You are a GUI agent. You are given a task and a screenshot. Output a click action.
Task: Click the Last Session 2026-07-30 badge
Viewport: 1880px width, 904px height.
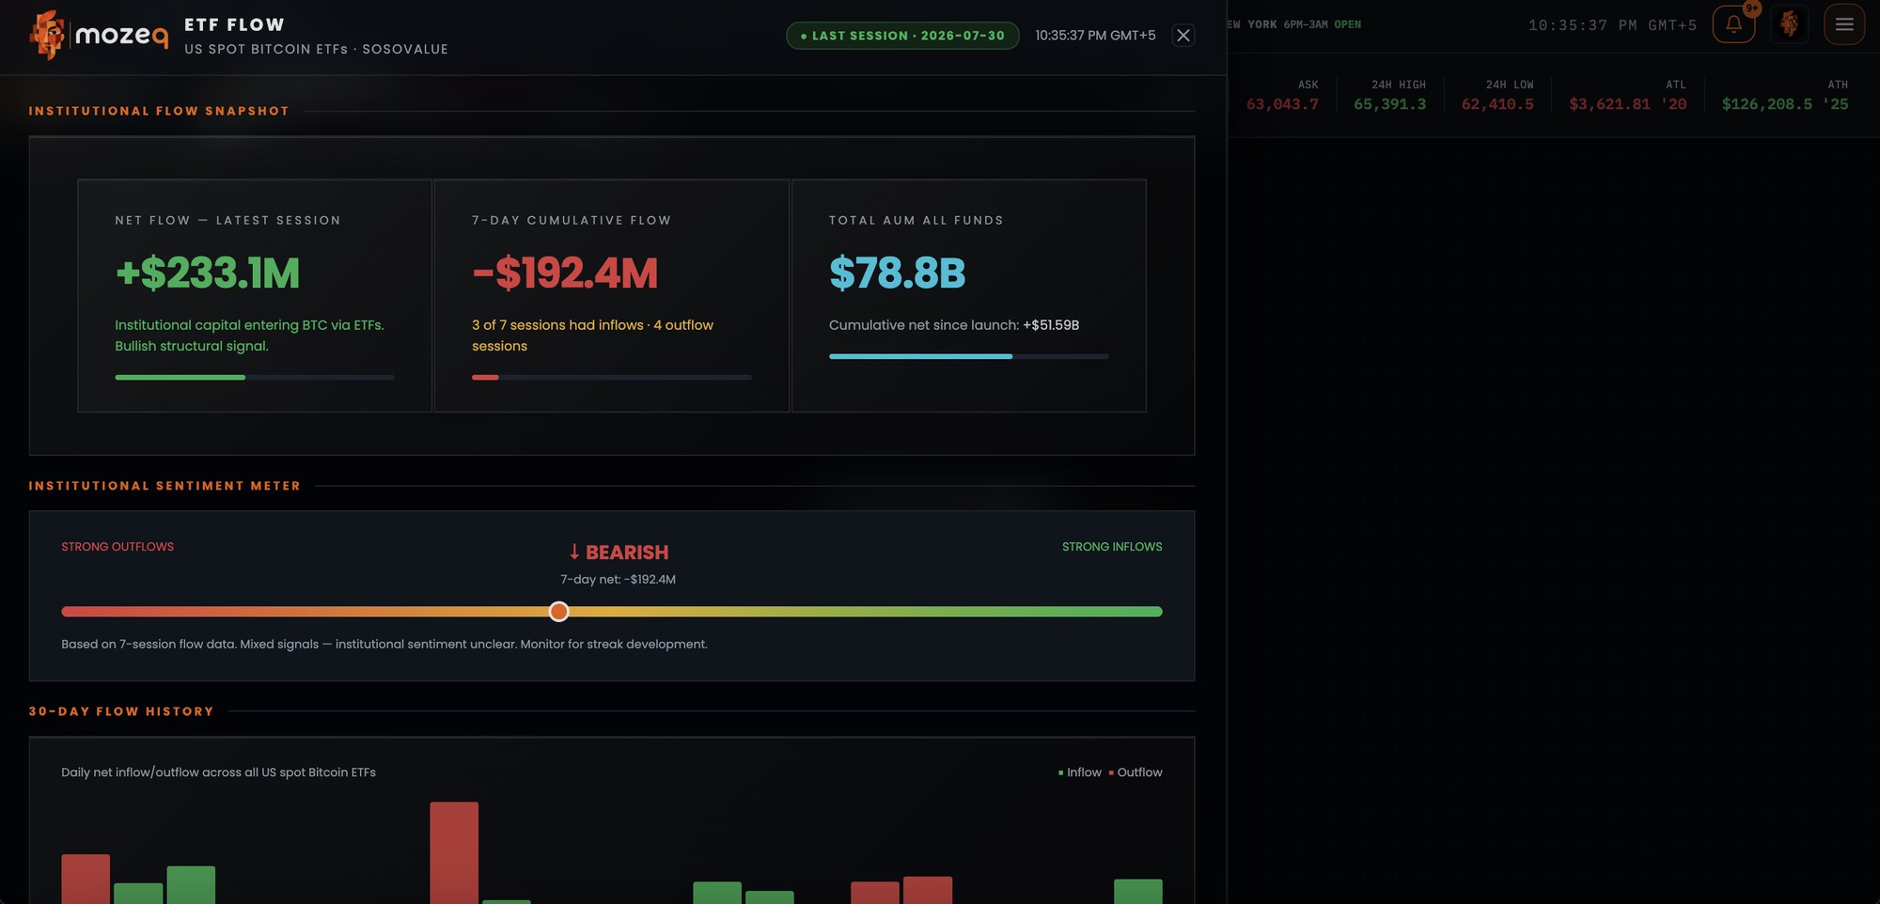tap(902, 36)
